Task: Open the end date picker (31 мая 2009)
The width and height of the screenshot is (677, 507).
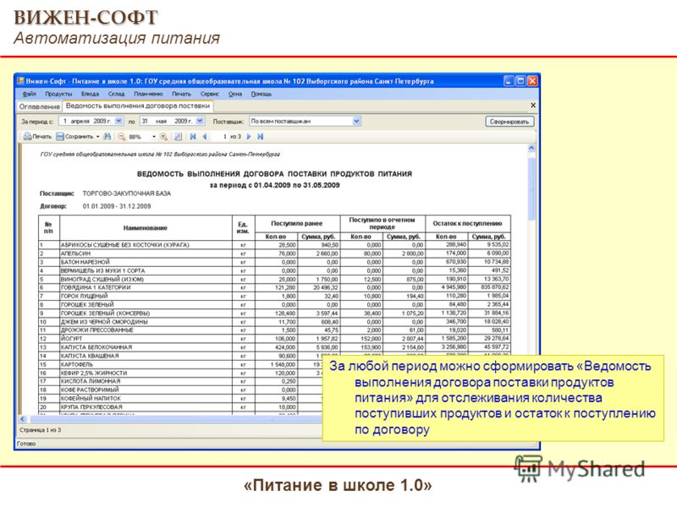Action: 200,121
